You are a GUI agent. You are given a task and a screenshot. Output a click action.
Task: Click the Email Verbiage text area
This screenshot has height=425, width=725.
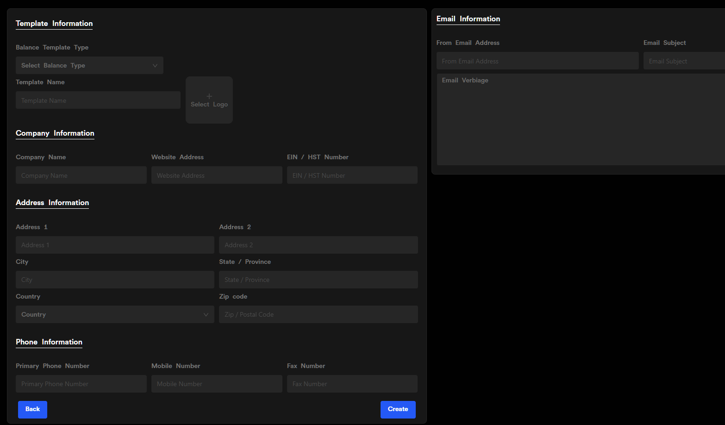tap(581, 119)
